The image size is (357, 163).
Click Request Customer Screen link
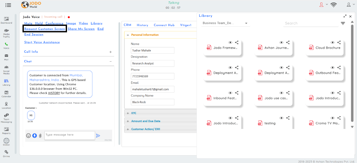point(45,29)
